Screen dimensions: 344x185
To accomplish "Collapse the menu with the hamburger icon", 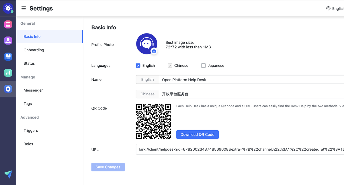I will 24,8.
